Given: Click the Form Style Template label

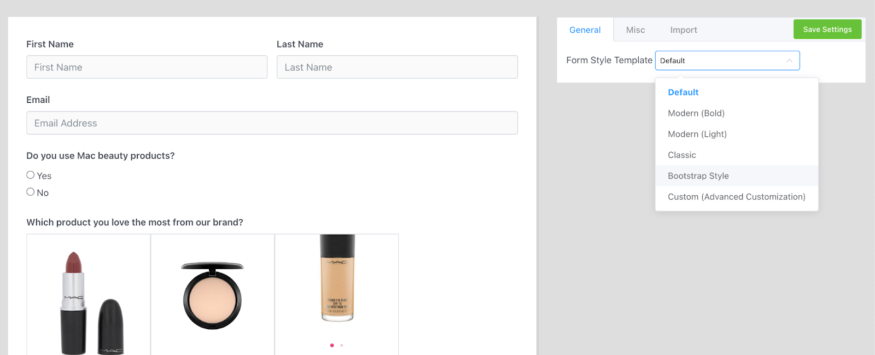Looking at the screenshot, I should pyautogui.click(x=609, y=60).
